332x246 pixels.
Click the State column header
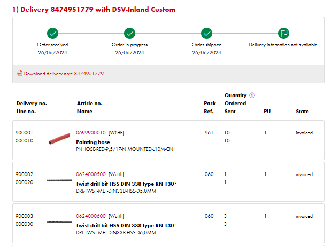pyautogui.click(x=302, y=112)
